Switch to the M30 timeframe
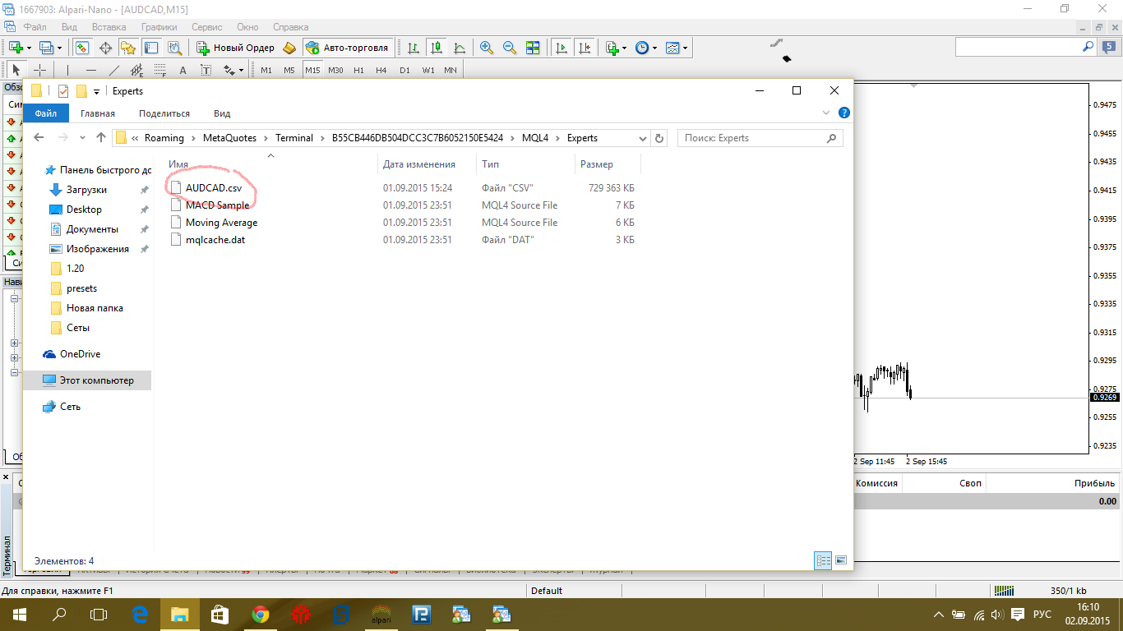This screenshot has width=1123, height=631. pos(335,70)
